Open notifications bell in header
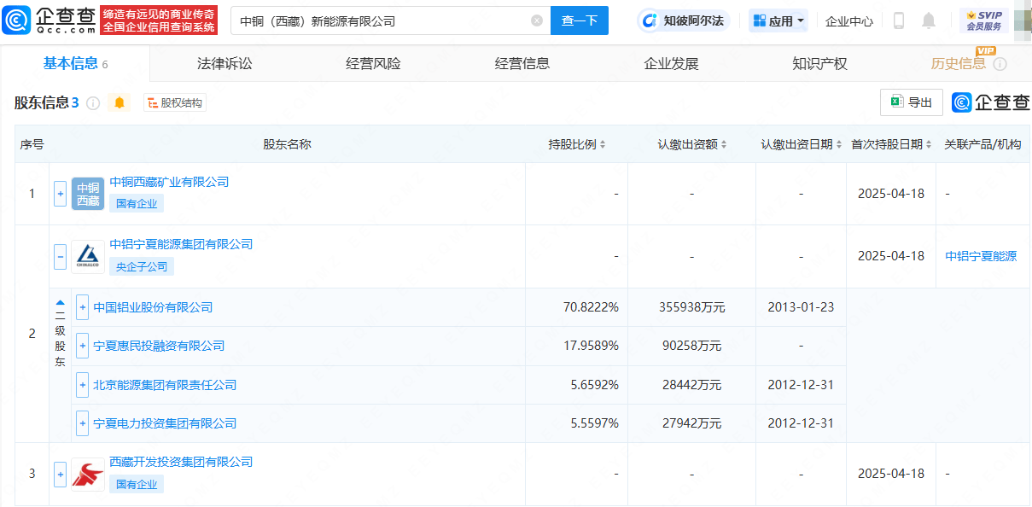 (x=929, y=20)
